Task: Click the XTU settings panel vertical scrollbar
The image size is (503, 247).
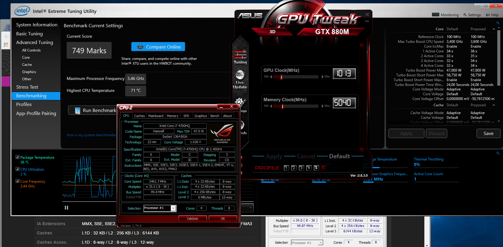Action: point(499,57)
